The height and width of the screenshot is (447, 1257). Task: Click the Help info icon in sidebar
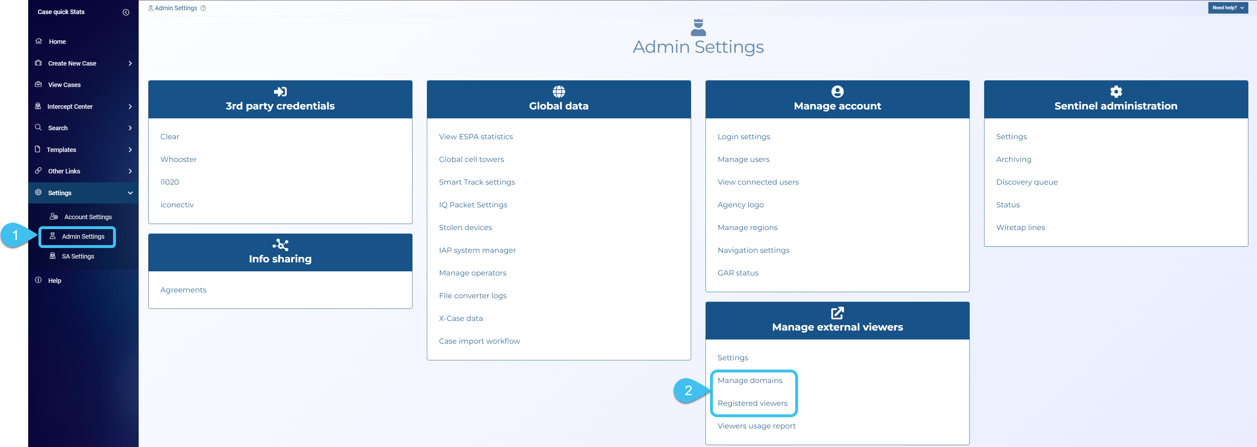tap(38, 280)
